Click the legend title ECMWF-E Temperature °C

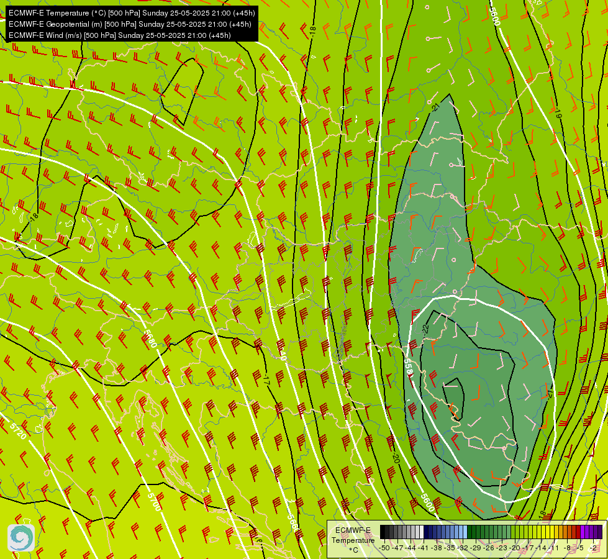point(353,540)
